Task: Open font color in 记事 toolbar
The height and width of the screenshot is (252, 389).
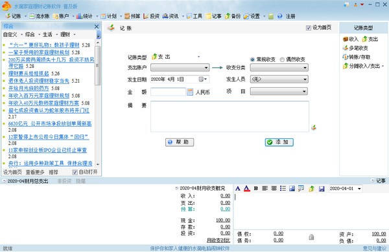Action: tap(246, 189)
